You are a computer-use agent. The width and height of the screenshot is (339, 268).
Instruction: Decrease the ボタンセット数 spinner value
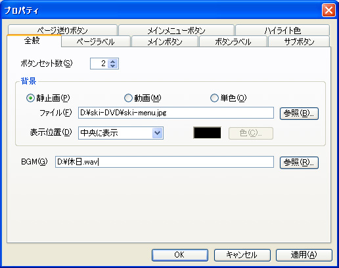[113, 66]
